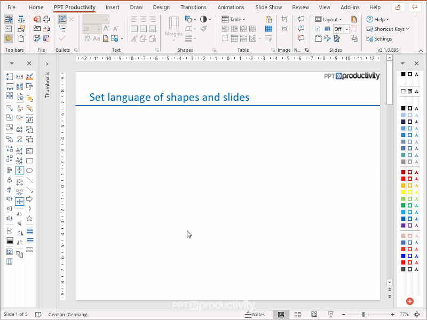Enable Slide Sorter view in status bar
Image resolution: width=427 pixels, height=320 pixels.
(x=297, y=314)
